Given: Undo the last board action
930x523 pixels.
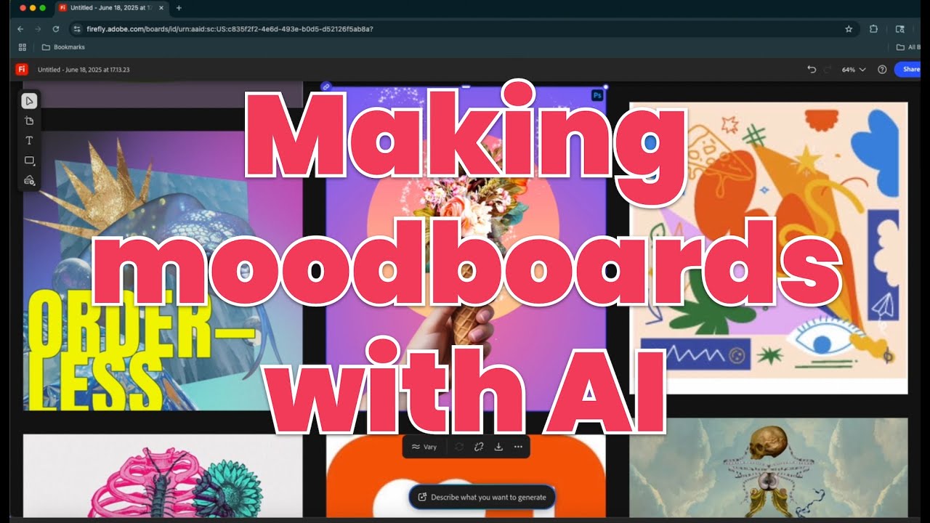Looking at the screenshot, I should pyautogui.click(x=812, y=70).
